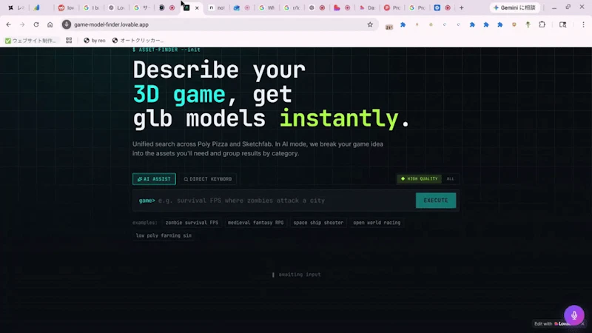Pick the 'low poly farming sim' example

pos(164,235)
